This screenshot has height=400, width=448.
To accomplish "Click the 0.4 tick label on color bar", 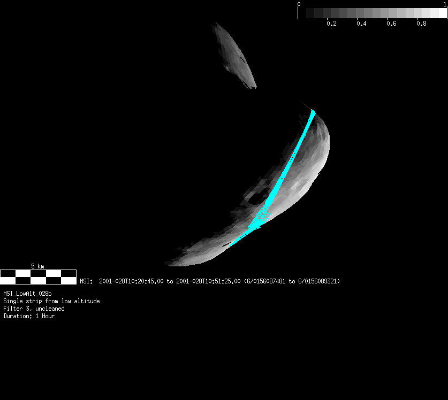I will click(361, 24).
